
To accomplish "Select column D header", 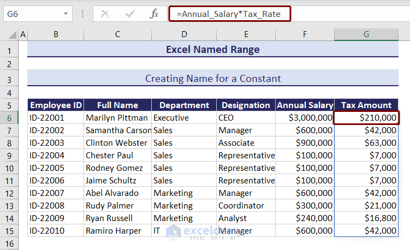I will point(184,34).
